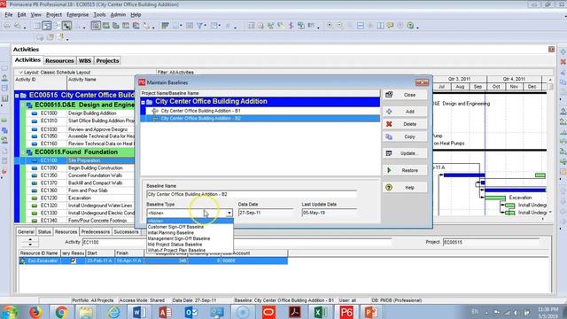This screenshot has width=567, height=319.
Task: Click the Filter funnel toolbar icon
Action: [199, 26]
